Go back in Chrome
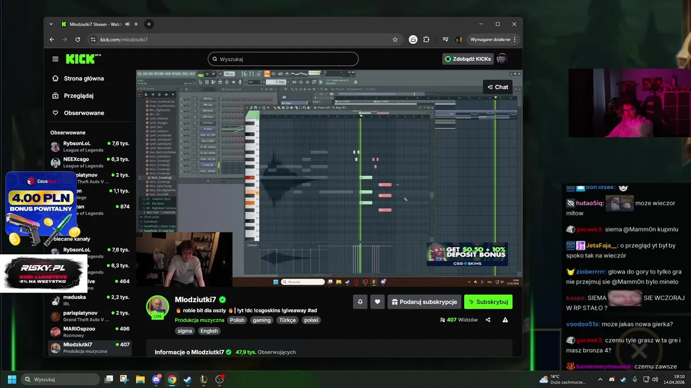691x388 pixels. [52, 39]
